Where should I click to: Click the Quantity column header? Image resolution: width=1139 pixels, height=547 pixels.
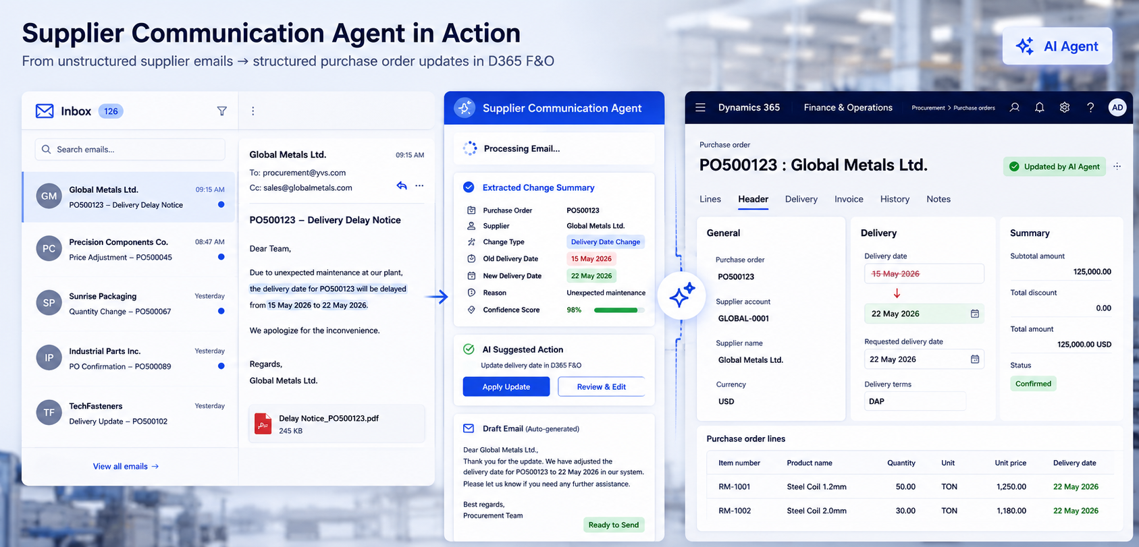901,463
